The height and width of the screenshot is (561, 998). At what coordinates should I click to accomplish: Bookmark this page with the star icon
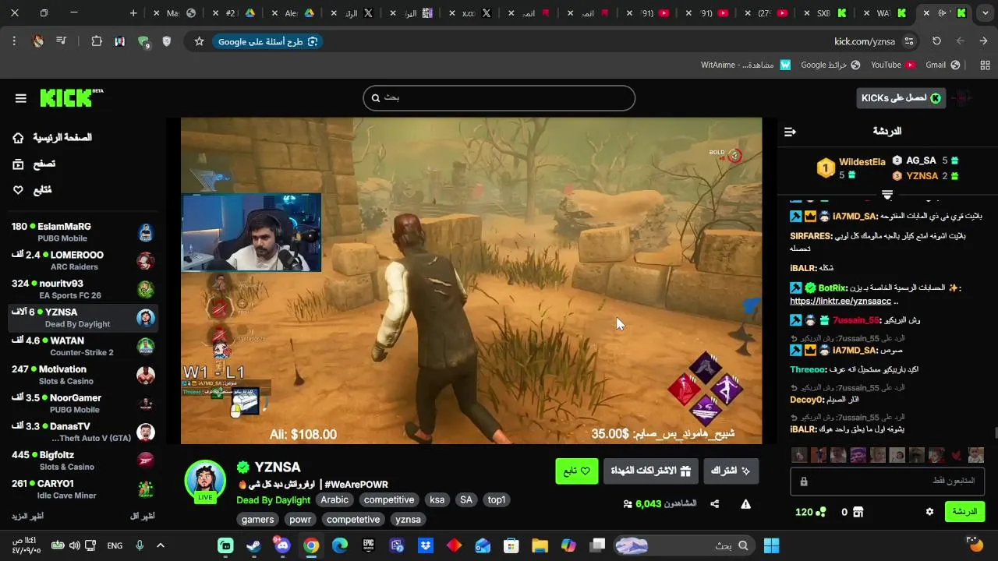(x=200, y=41)
